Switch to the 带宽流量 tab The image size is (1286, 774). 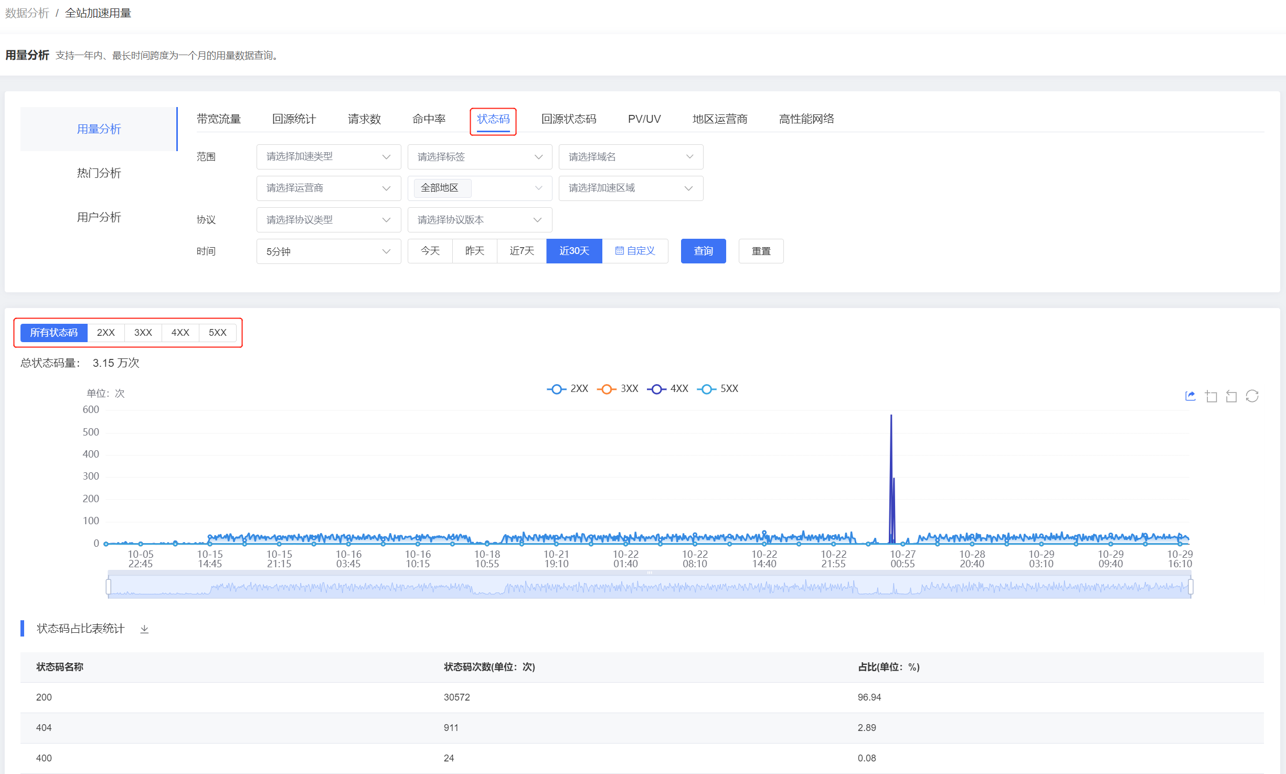coord(219,119)
